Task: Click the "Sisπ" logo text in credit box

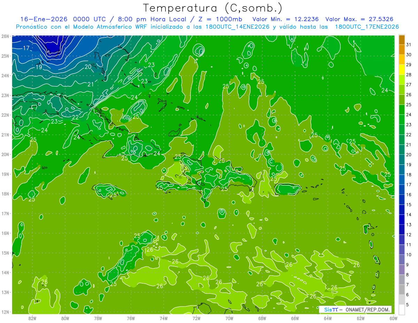Action: coord(331,309)
